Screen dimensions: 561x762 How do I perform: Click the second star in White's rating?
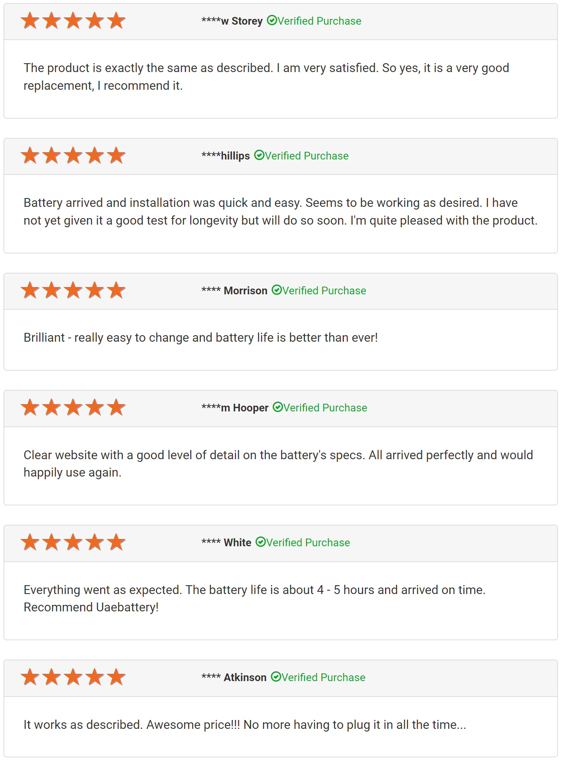pyautogui.click(x=52, y=542)
